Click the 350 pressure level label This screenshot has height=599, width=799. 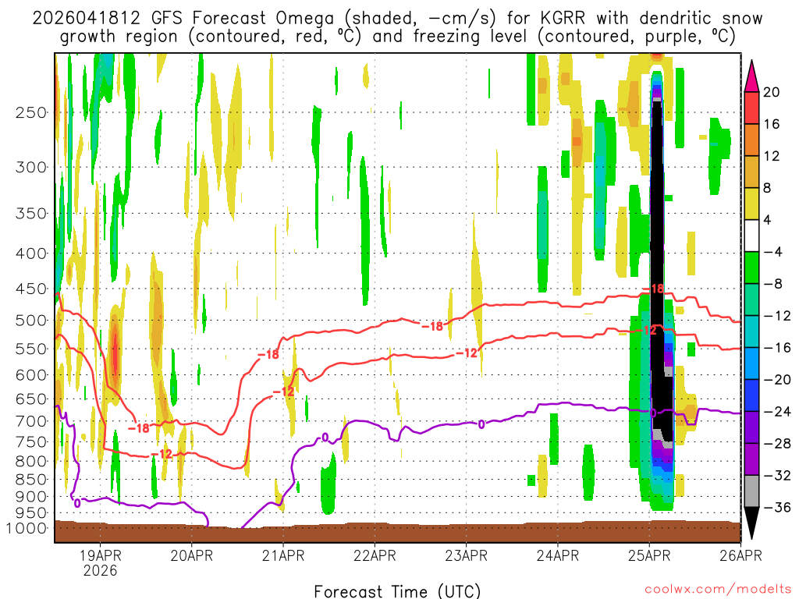tap(31, 214)
